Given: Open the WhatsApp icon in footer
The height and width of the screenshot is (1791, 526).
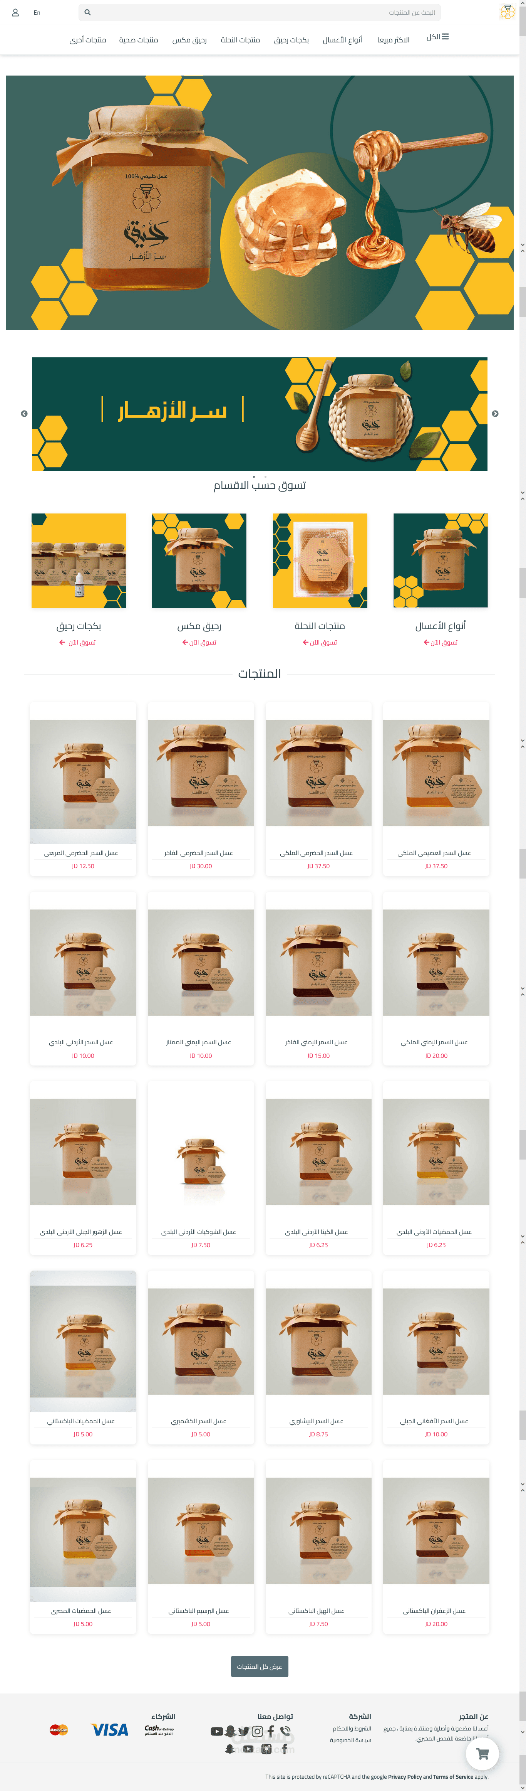Looking at the screenshot, I should pos(285,1731).
